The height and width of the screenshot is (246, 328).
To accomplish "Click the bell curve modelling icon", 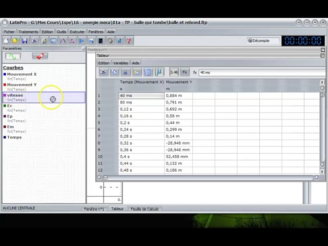I will point(63,41).
